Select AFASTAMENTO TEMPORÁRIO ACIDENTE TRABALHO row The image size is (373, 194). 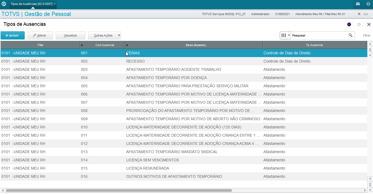(x=184, y=69)
